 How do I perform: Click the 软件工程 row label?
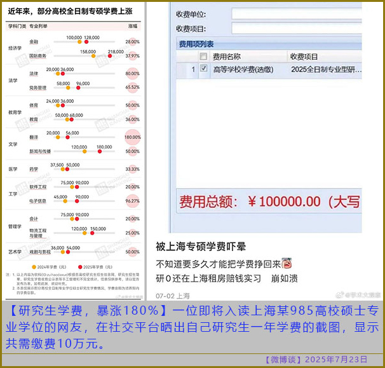click(38, 187)
